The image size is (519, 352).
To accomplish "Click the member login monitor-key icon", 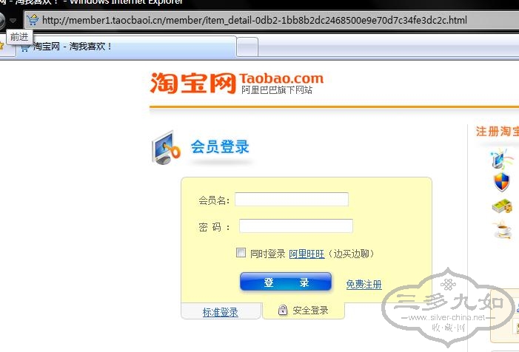I will coord(166,148).
